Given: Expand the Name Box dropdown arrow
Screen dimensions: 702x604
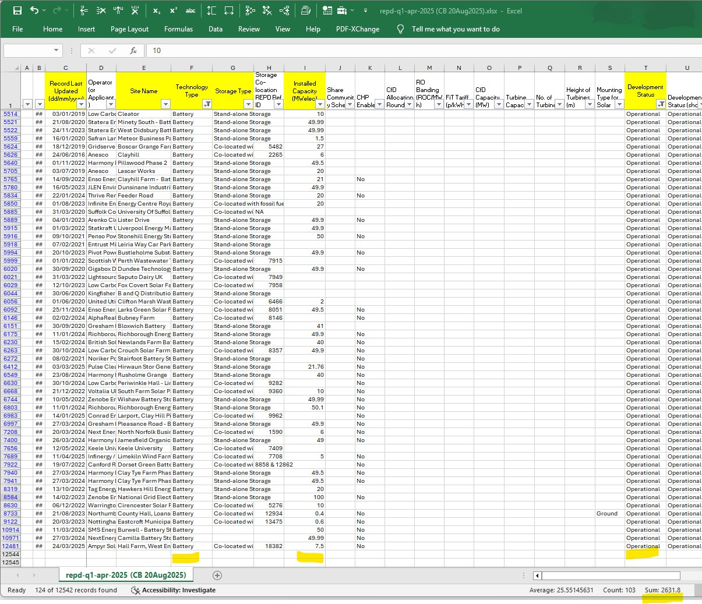Looking at the screenshot, I should point(56,51).
